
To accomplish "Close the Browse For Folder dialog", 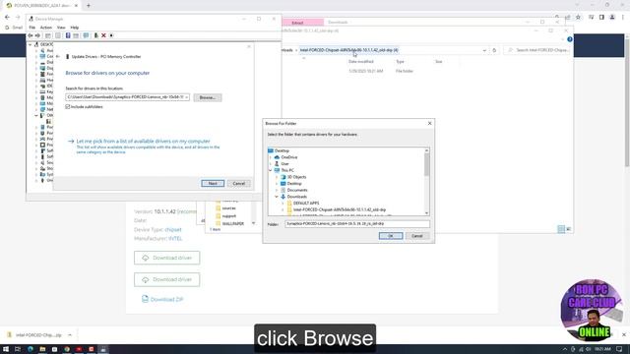I will (x=429, y=123).
